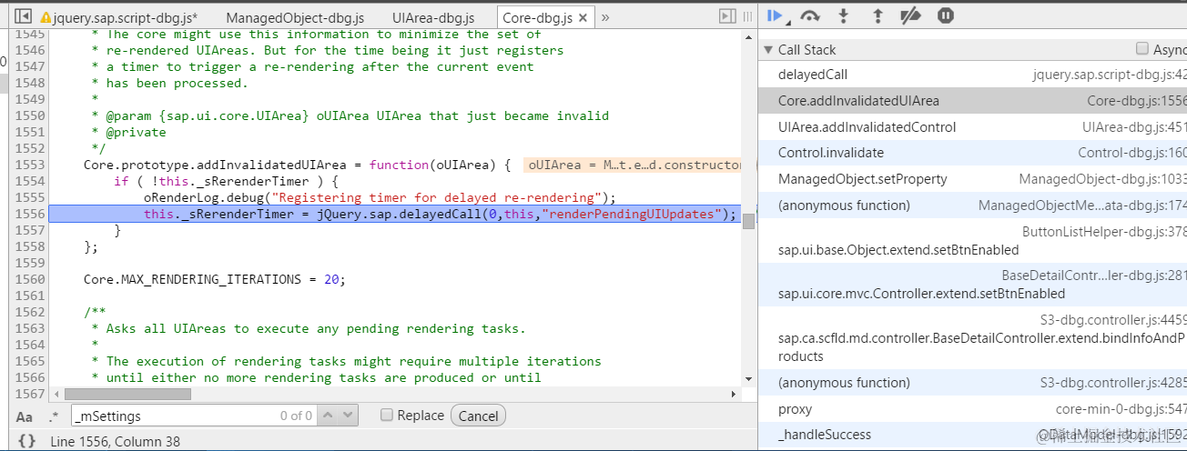Switch to UIArea-dbg.js tab
This screenshot has width=1187, height=451.
click(433, 17)
